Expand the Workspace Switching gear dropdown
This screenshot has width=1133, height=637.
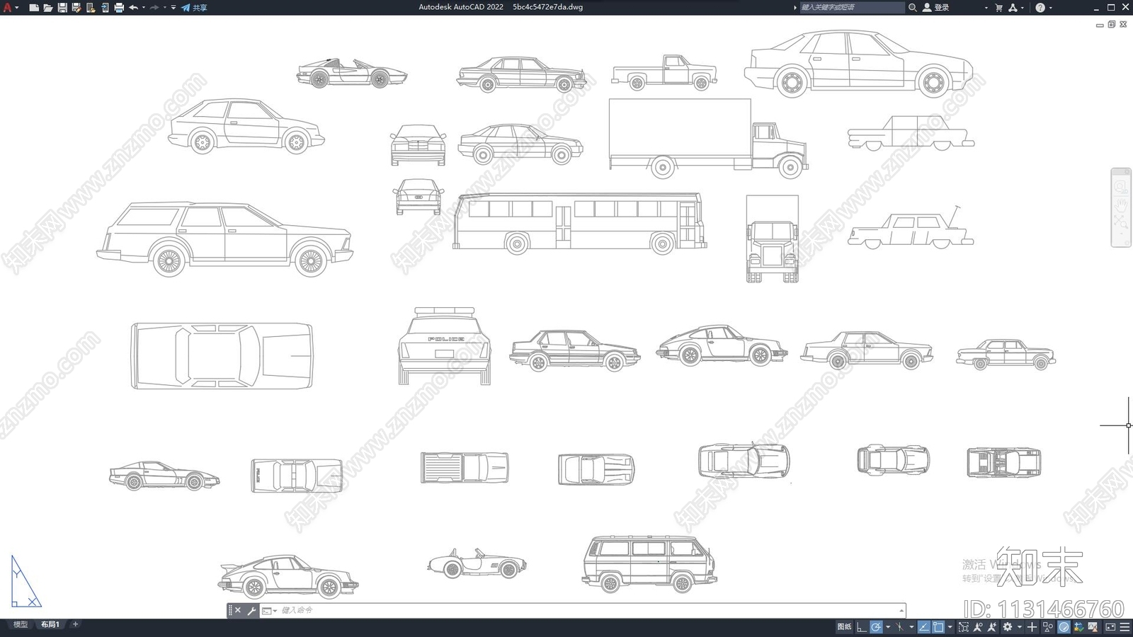pos(1019,627)
